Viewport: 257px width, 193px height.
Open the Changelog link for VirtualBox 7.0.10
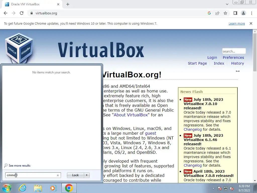pos(192,129)
